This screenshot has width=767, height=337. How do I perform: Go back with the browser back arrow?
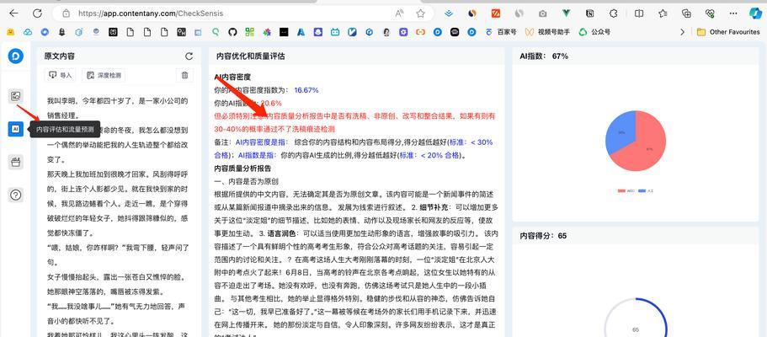[13, 13]
